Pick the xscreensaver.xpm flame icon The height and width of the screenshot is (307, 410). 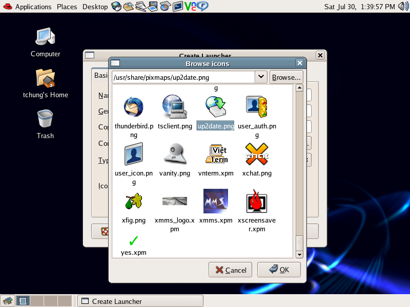pyautogui.click(x=257, y=201)
